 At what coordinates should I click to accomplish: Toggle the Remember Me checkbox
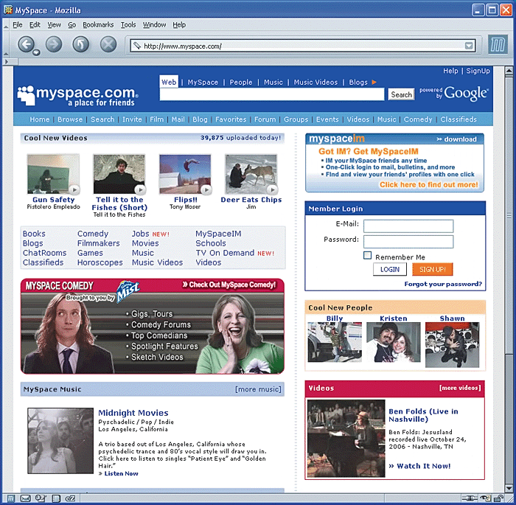tap(367, 256)
